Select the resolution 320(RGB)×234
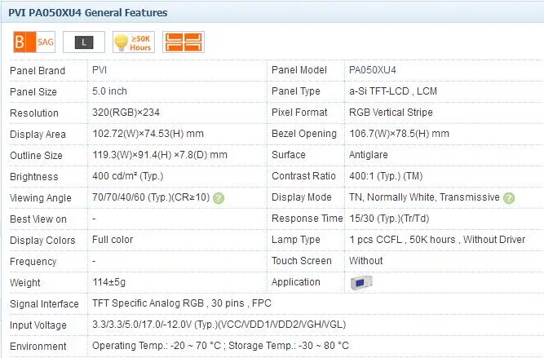 [126, 113]
